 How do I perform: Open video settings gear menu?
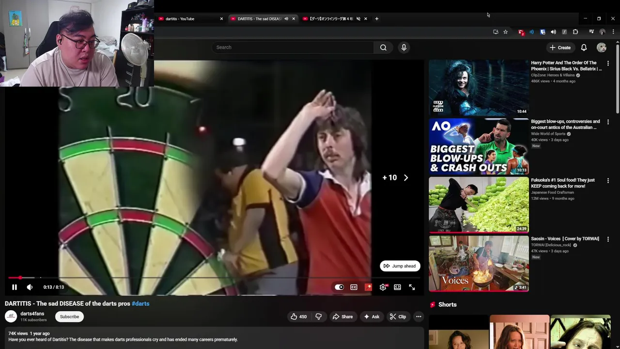[x=383, y=287]
